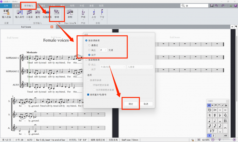Click the 录制 record icon
Screen dimensions: 238x142
[x=70, y=14]
